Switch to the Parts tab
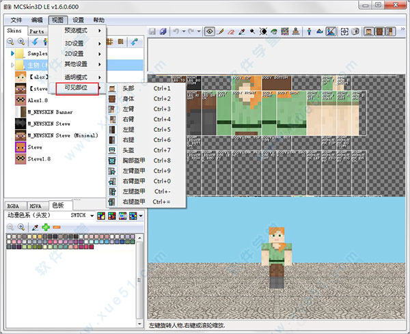 [x=37, y=31]
